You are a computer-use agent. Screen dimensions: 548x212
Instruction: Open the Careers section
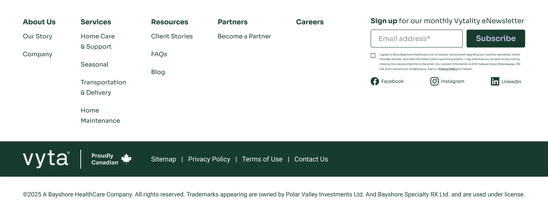coord(310,22)
